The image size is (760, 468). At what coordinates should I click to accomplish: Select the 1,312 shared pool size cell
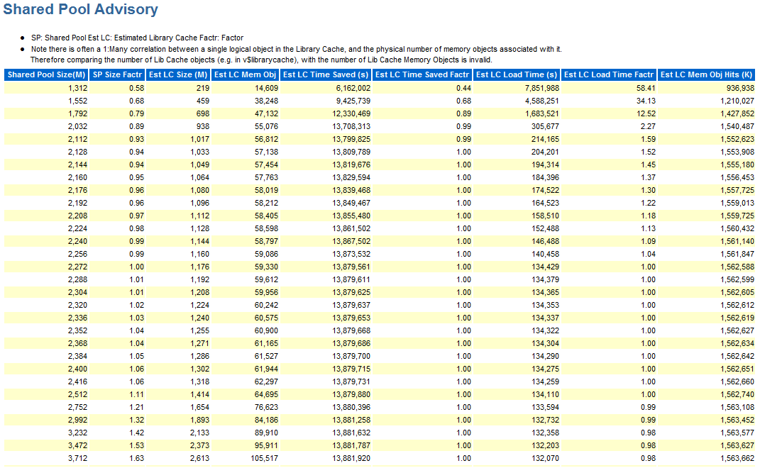click(x=77, y=88)
